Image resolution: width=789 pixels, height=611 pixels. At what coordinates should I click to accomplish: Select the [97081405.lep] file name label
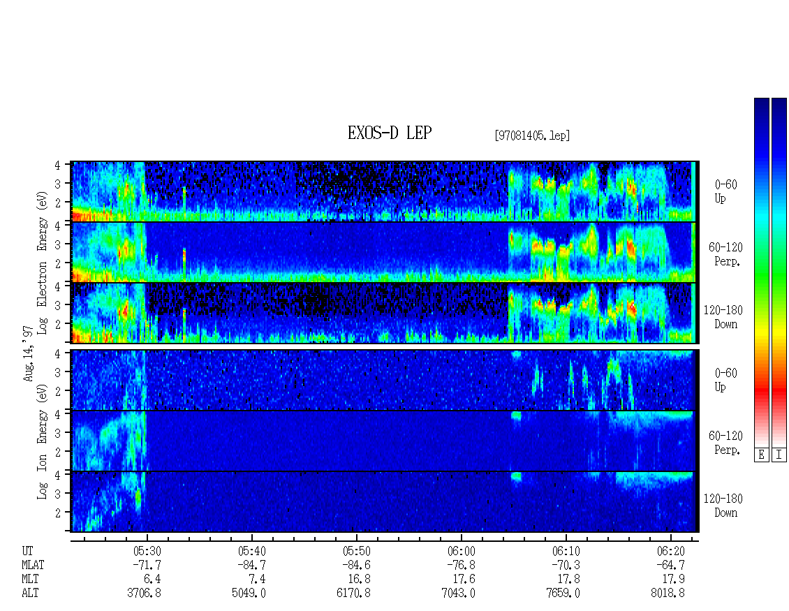coord(532,135)
